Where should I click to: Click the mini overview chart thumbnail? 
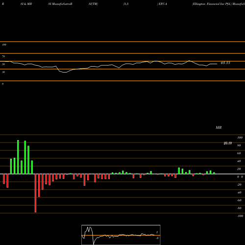[121, 235]
